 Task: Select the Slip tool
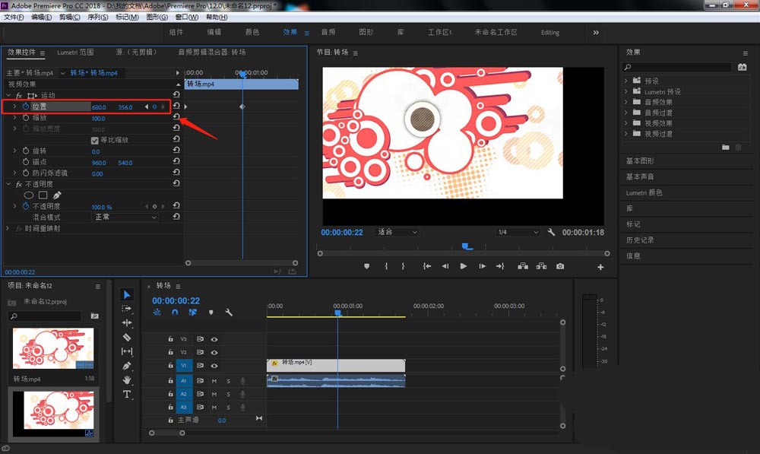127,351
